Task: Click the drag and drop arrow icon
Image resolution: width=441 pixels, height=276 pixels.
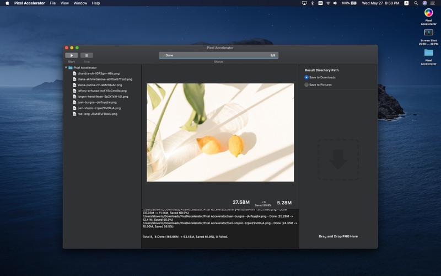Action: 338,160
